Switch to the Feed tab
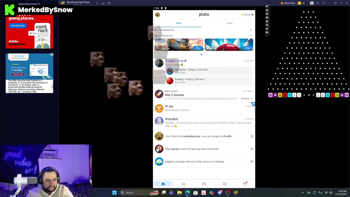 (x=178, y=23)
